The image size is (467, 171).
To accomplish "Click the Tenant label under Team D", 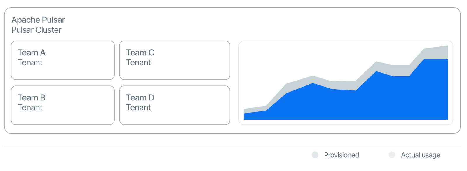I will (x=139, y=107).
